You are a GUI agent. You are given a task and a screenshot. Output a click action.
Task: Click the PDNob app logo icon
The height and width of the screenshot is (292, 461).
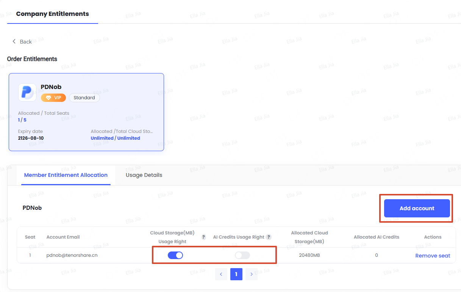coord(27,92)
